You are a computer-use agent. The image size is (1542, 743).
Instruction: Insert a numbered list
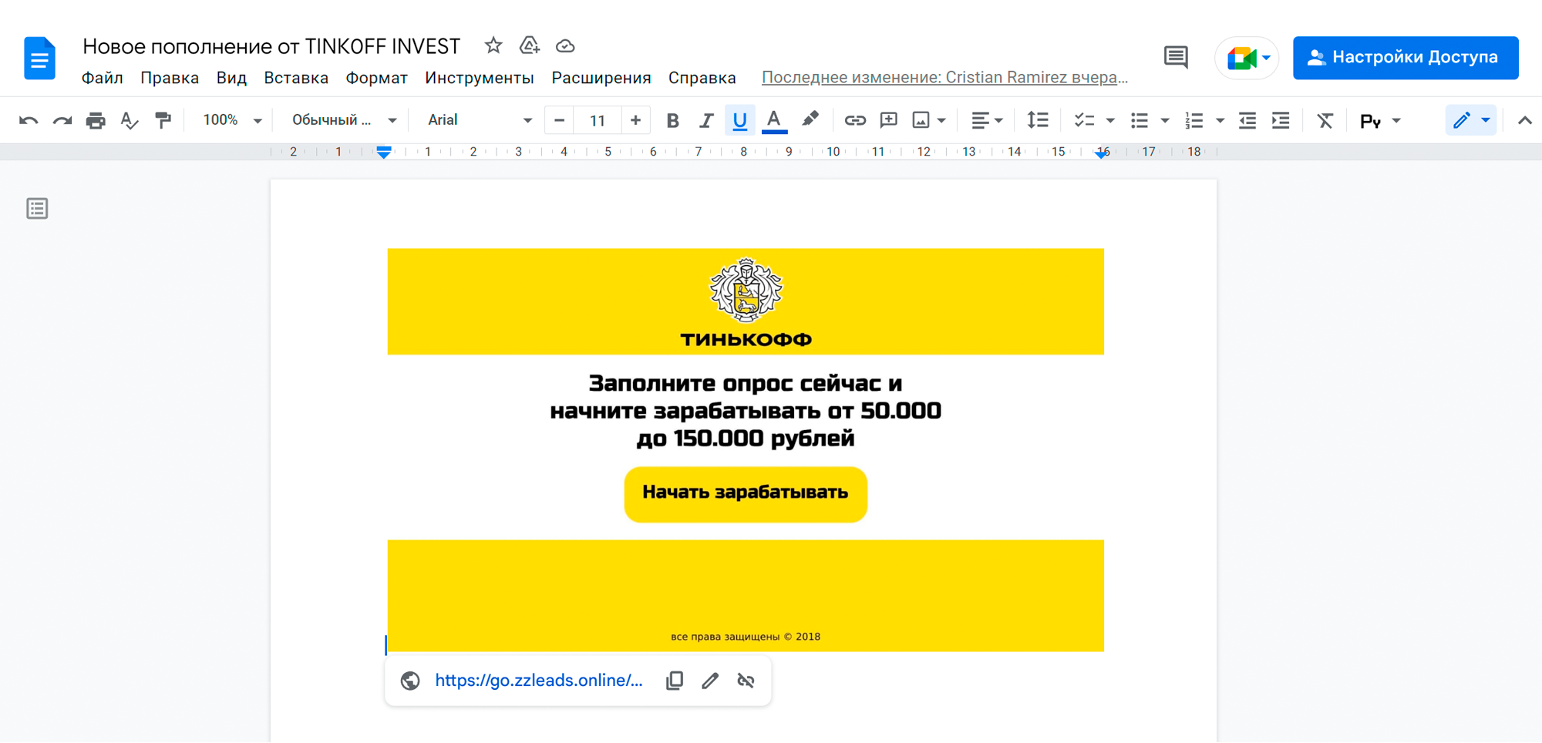pos(1194,120)
